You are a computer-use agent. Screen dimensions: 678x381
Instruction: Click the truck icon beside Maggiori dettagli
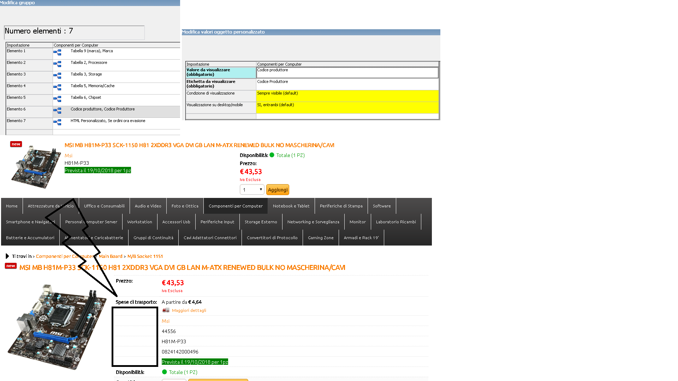[x=166, y=310]
